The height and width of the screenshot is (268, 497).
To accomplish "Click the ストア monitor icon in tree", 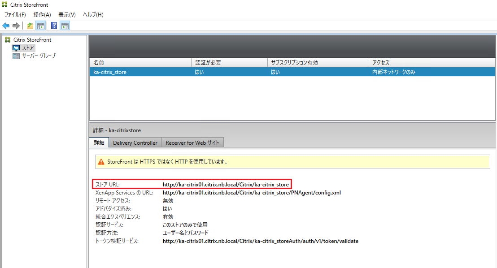I will (x=16, y=48).
